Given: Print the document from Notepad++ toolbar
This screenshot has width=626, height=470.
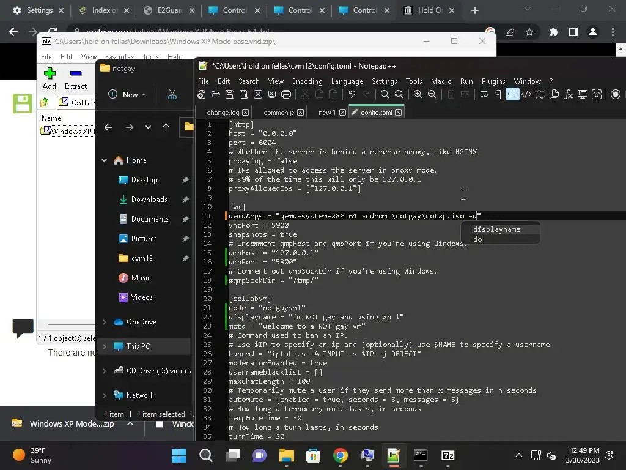Looking at the screenshot, I should pos(286,94).
